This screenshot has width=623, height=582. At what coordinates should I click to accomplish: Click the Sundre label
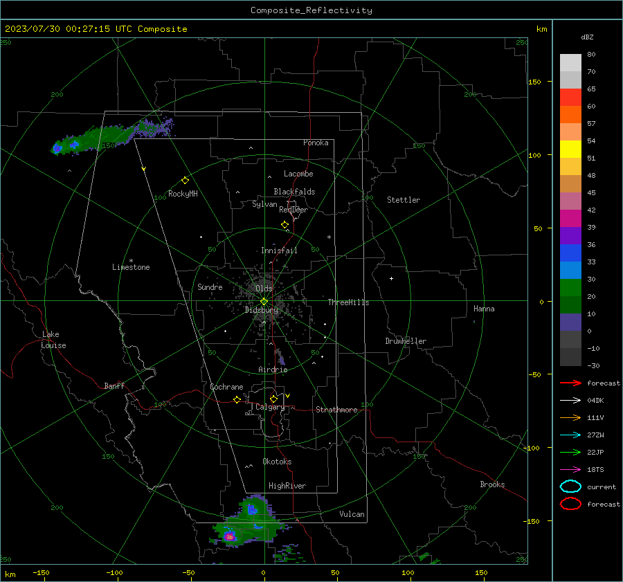pyautogui.click(x=210, y=287)
